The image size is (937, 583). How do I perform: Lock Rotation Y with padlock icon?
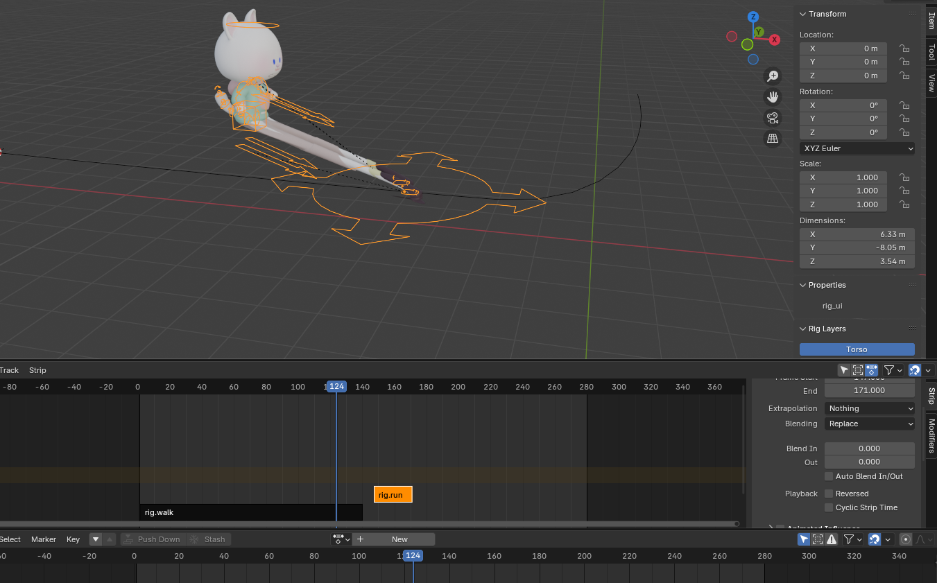point(904,119)
